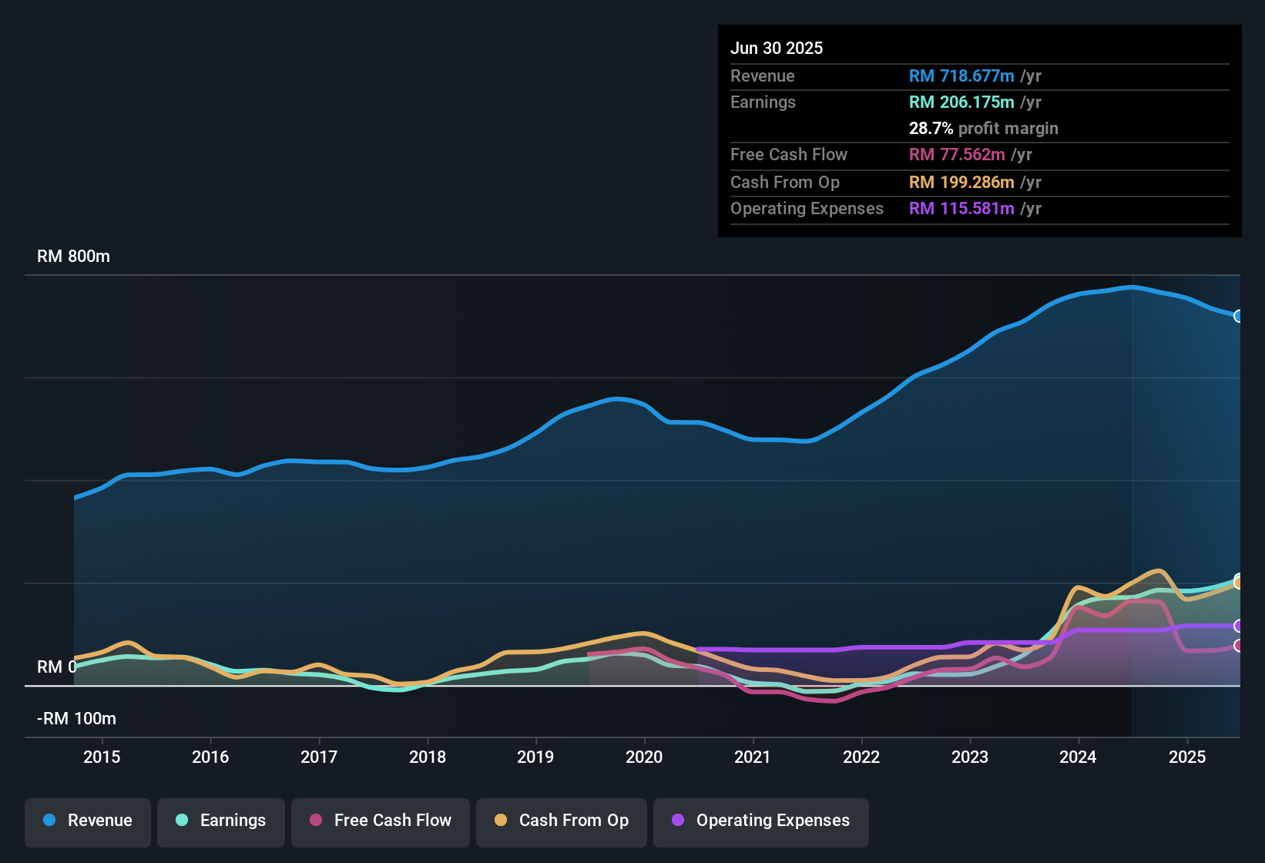Select the Earnings endpoint marker on chart
1265x863 pixels.
coord(1239,578)
